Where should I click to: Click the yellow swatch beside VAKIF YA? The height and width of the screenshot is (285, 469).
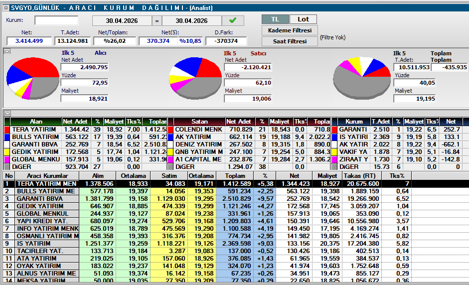334,152
